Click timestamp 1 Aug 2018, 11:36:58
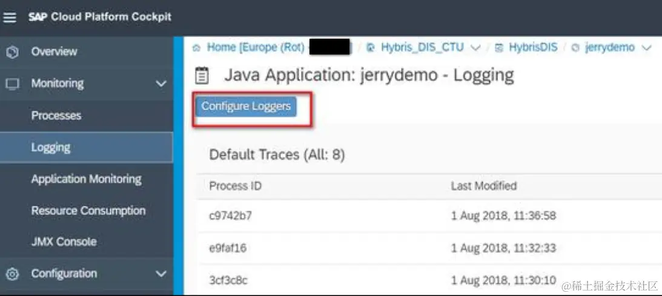This screenshot has height=296, width=662. point(503,216)
